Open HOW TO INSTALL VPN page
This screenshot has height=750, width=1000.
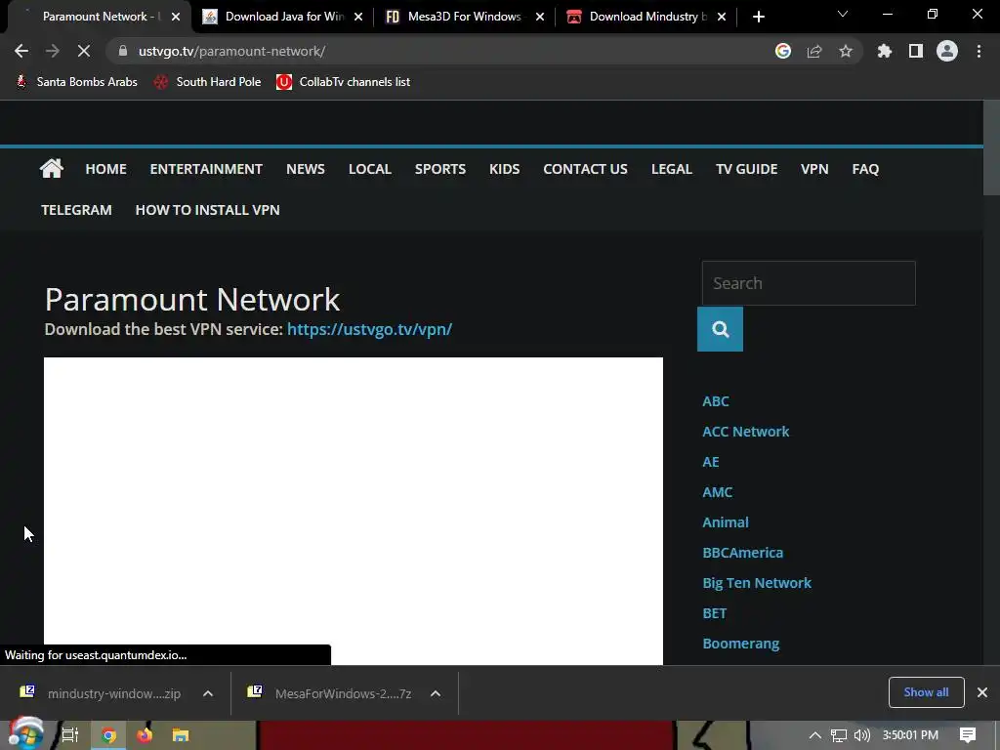[x=207, y=210]
